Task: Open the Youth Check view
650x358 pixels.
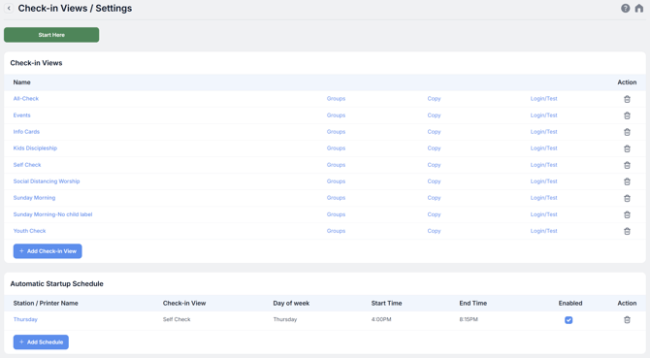Action: tap(29, 231)
